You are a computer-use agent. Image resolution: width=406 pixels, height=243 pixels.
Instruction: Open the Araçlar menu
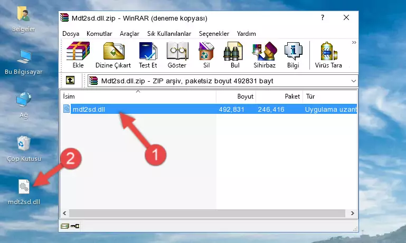coord(129,34)
